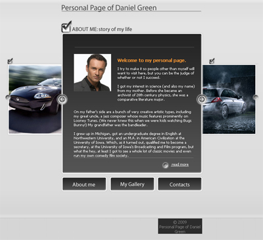Click the paragraph starting 'I try to make it so'
The height and width of the screenshot is (240, 263).
[156, 73]
